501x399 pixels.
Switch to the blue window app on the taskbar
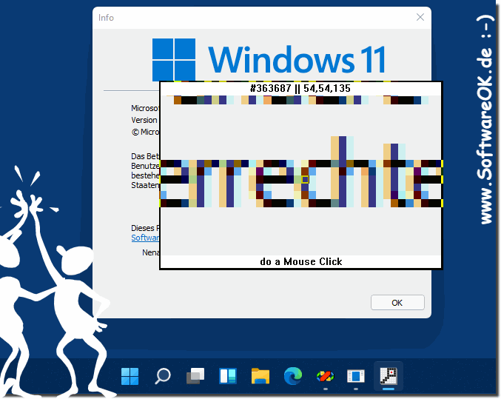356,376
